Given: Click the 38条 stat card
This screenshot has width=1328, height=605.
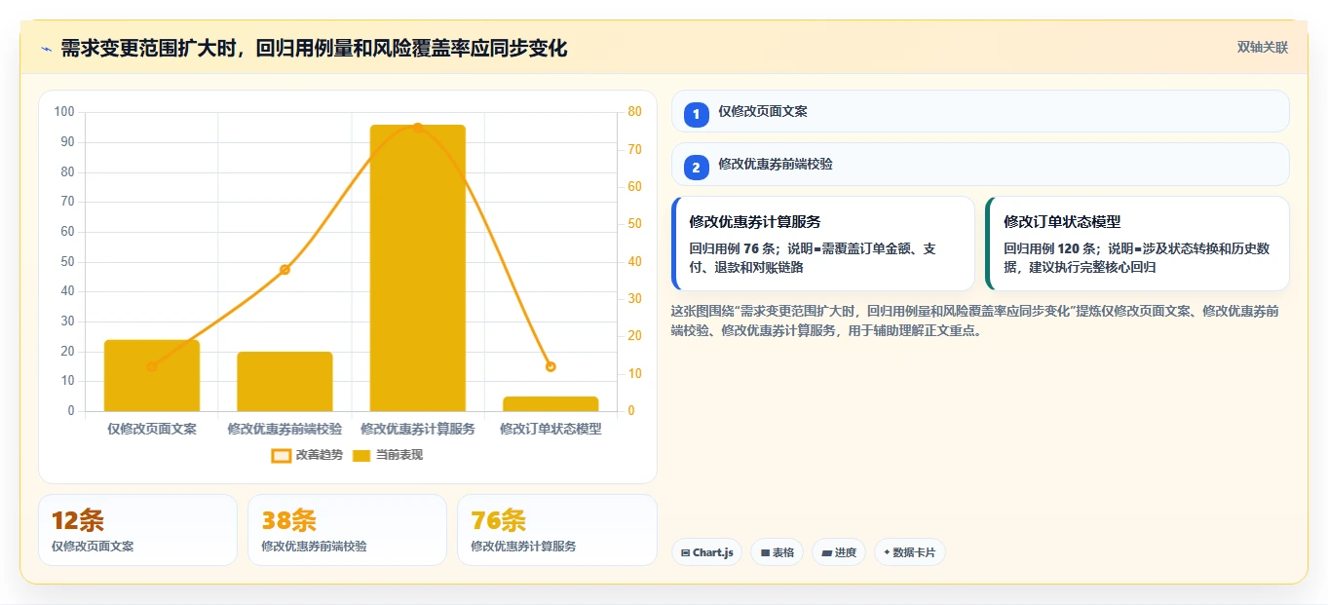Looking at the screenshot, I should [347, 530].
